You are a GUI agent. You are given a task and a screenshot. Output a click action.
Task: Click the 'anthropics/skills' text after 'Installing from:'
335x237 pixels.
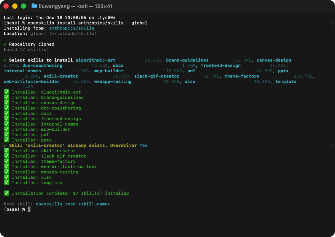(x=71, y=28)
